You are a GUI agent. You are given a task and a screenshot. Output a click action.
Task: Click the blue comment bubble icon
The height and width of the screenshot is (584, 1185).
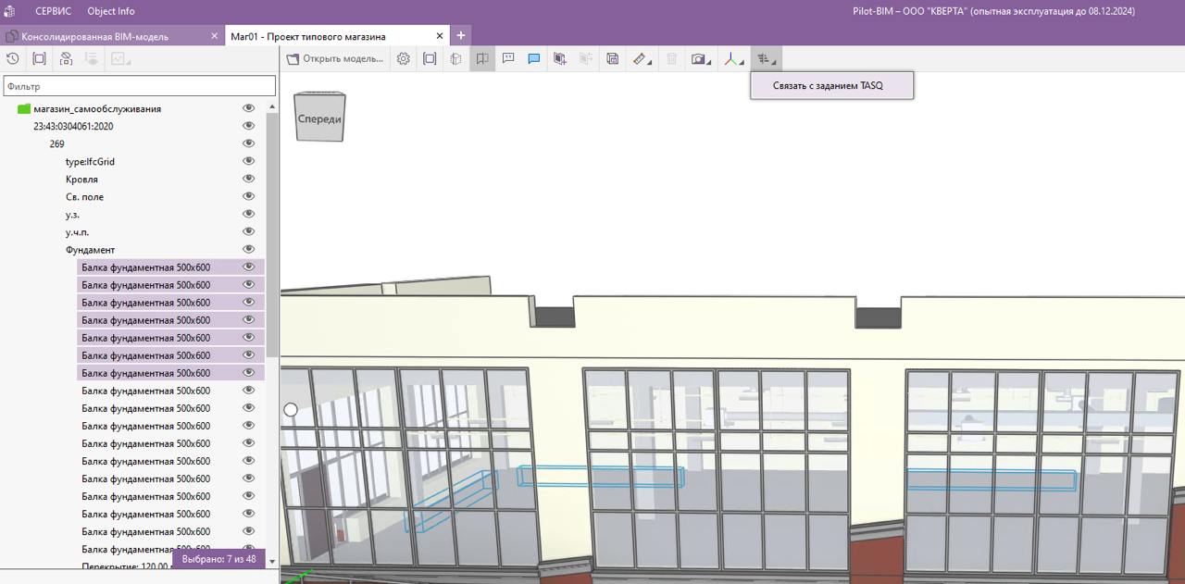pyautogui.click(x=534, y=58)
